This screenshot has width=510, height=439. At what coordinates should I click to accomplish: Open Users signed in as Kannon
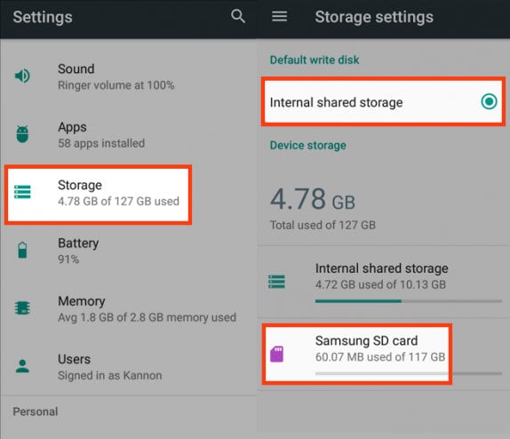click(128, 367)
